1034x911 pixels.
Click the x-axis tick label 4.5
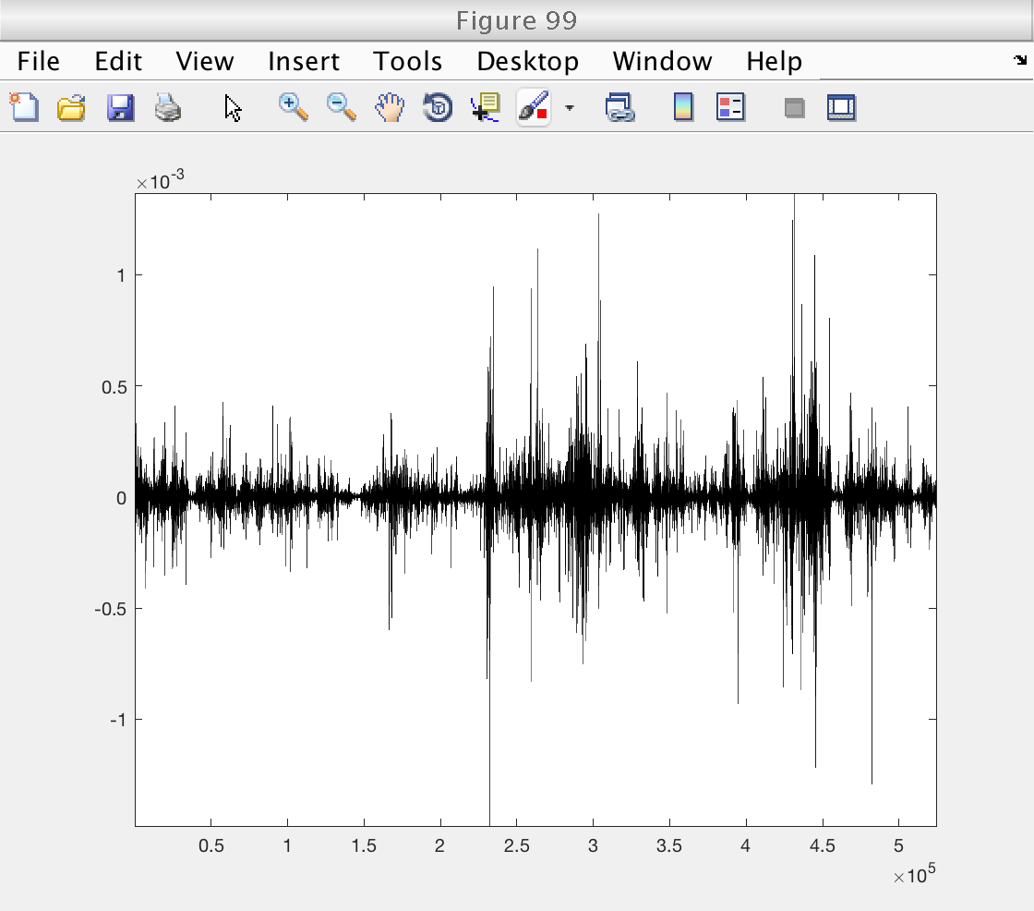coord(823,845)
